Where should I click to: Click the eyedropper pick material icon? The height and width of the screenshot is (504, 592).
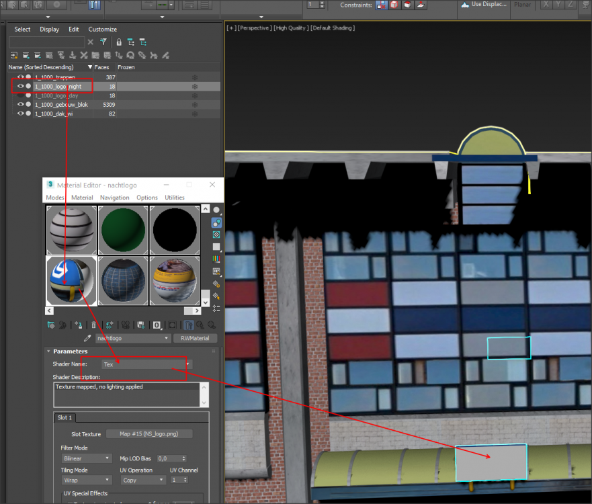tap(87, 339)
